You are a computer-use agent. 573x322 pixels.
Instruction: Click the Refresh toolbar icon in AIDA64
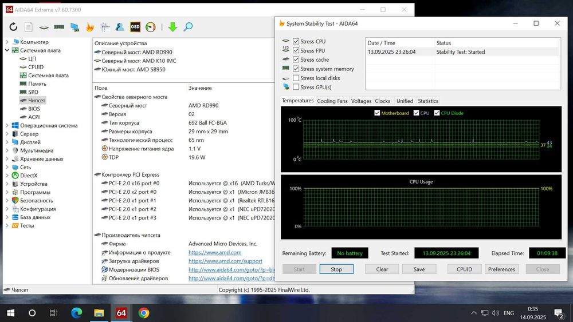[14, 27]
